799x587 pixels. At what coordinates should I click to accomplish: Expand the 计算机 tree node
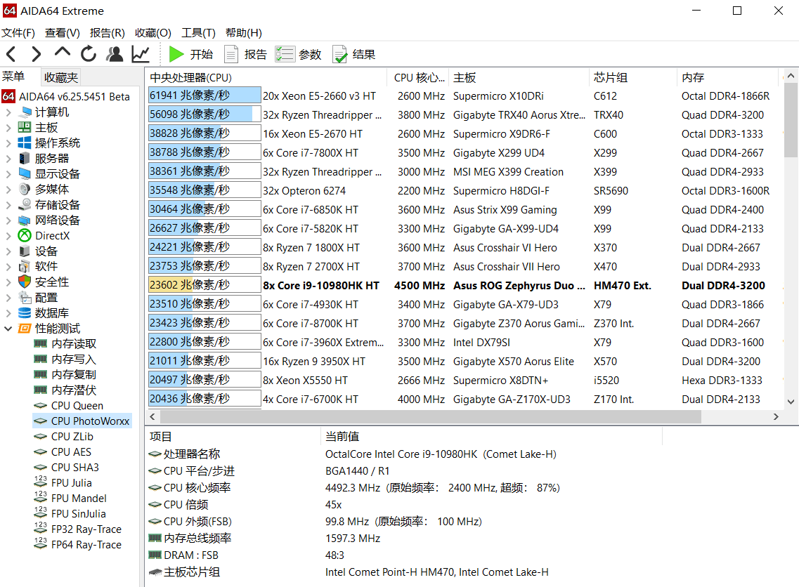point(8,112)
